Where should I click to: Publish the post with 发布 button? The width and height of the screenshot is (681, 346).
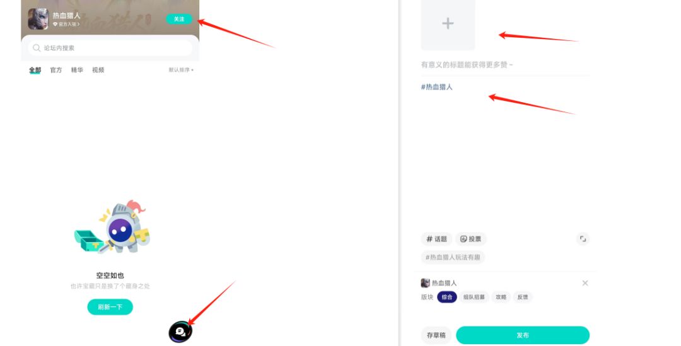click(523, 335)
